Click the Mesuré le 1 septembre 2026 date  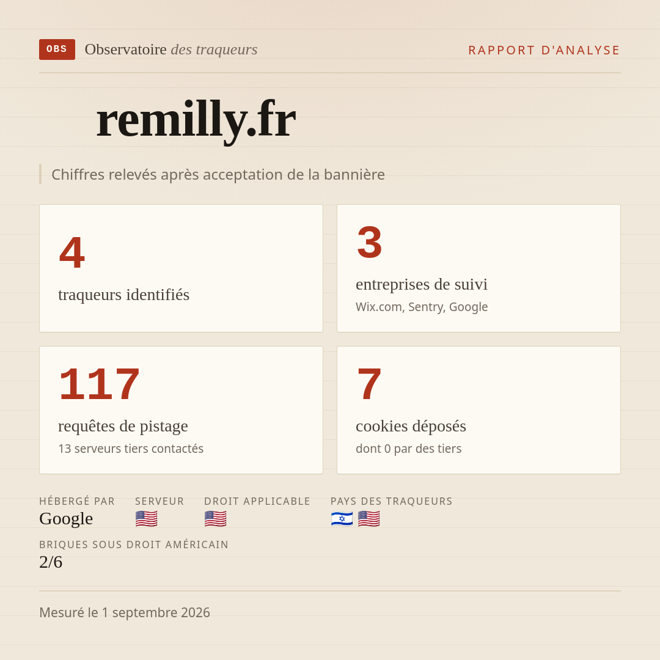125,612
